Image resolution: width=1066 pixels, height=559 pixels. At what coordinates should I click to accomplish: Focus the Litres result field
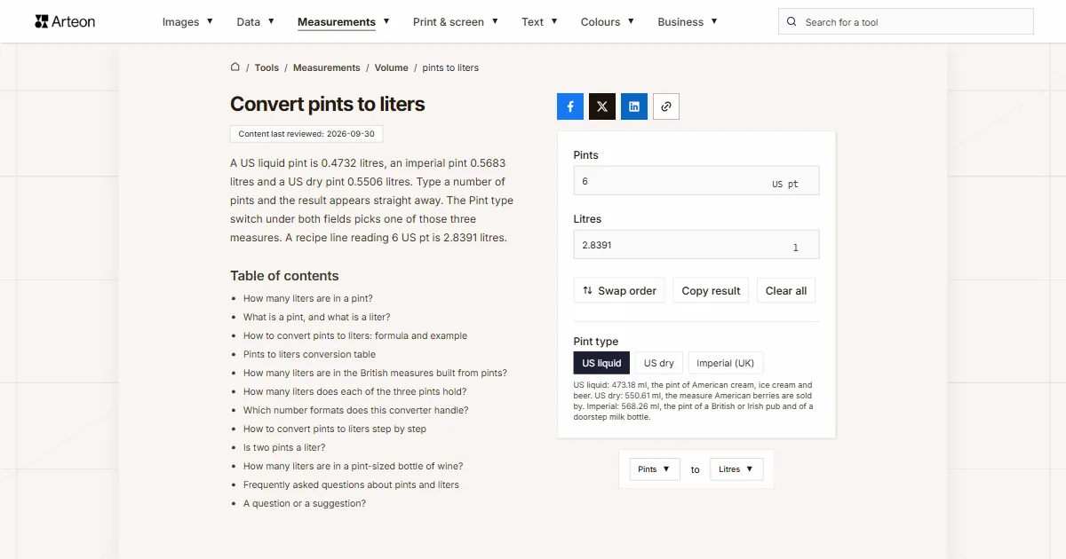pos(696,245)
